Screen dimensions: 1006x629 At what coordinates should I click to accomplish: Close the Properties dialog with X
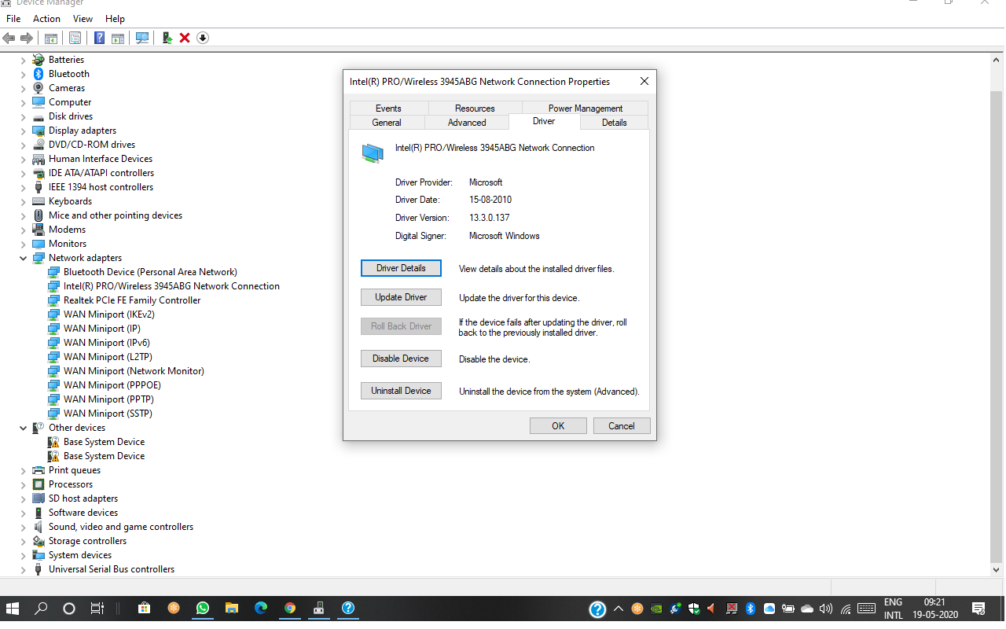[x=644, y=82]
